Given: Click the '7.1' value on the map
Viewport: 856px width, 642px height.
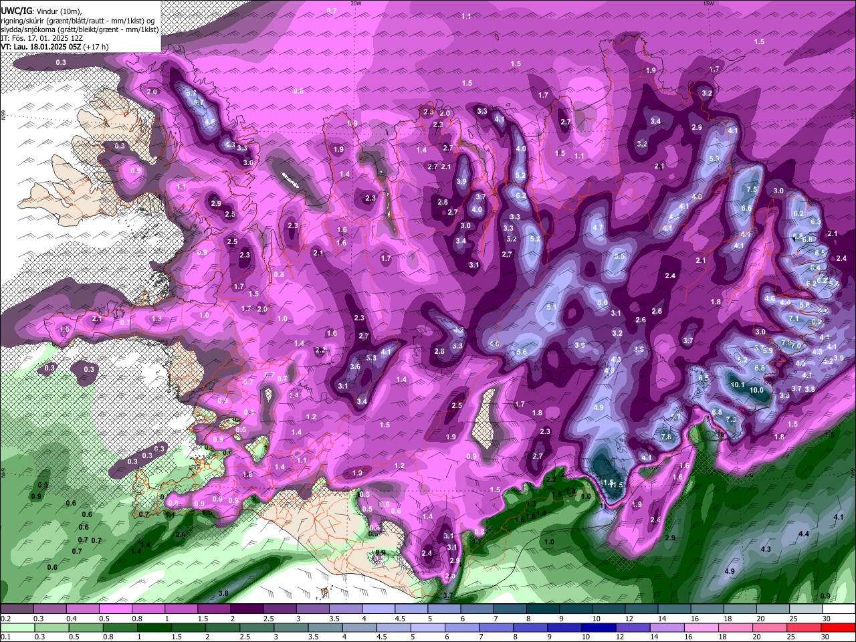Looking at the screenshot, I should click(794, 319).
